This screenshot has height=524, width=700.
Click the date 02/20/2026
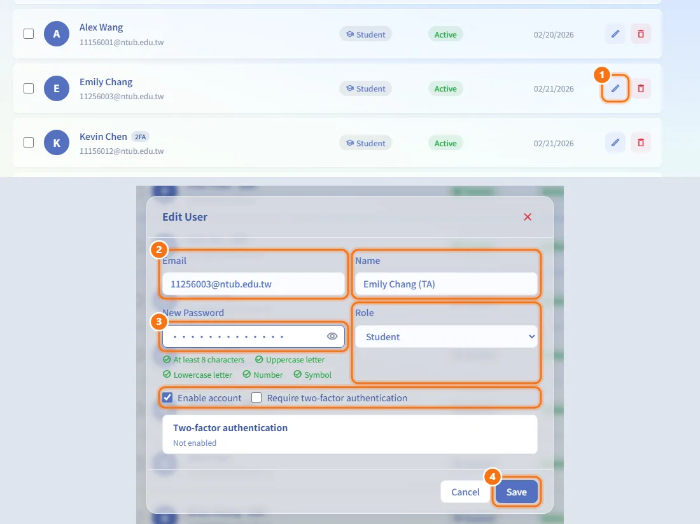(x=554, y=35)
